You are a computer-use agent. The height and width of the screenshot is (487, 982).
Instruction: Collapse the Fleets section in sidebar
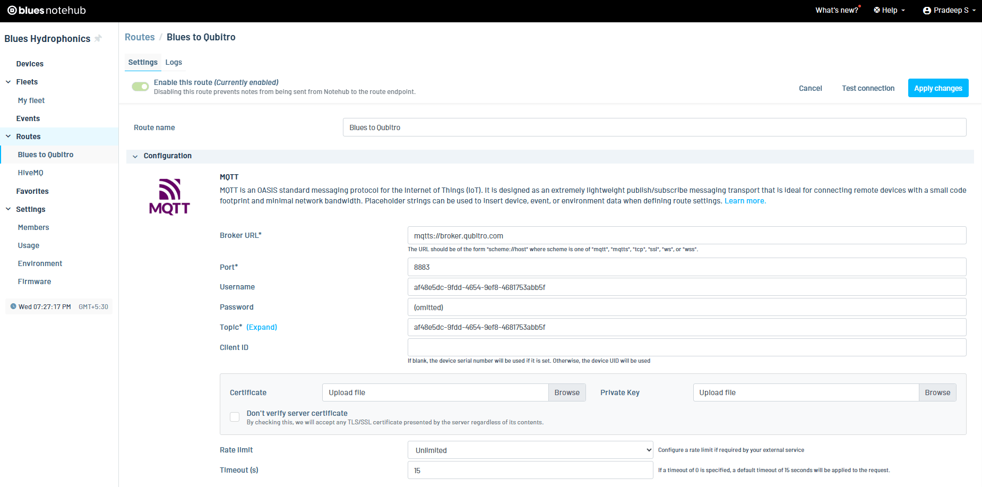click(x=8, y=82)
